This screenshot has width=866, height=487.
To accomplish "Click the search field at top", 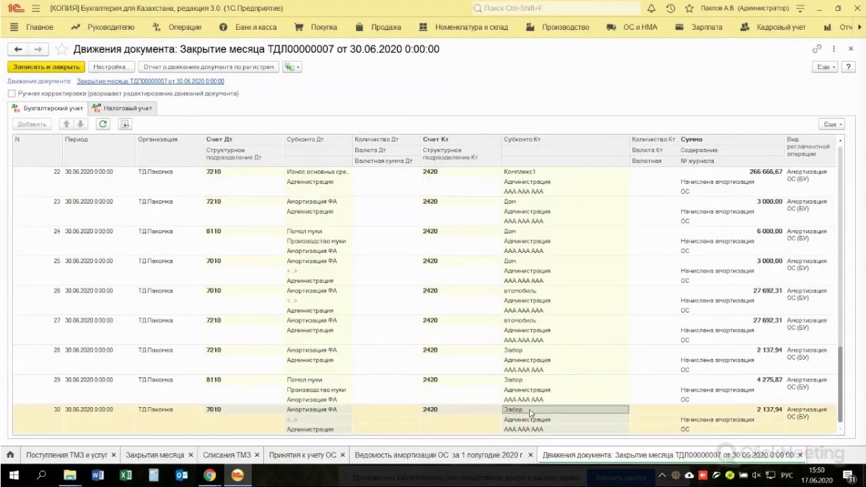I will (x=556, y=8).
